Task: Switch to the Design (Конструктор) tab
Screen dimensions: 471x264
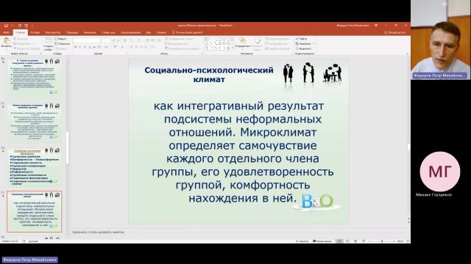Action: point(53,32)
